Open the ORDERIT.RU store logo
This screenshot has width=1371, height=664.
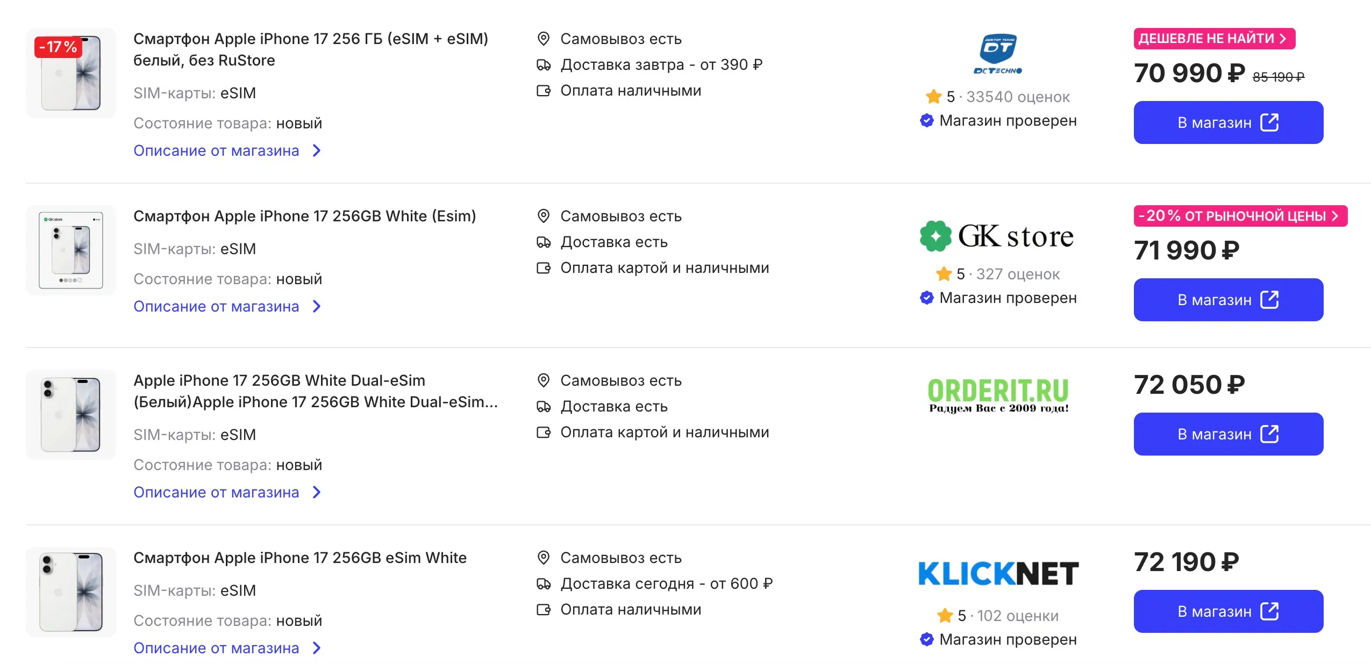(x=998, y=395)
